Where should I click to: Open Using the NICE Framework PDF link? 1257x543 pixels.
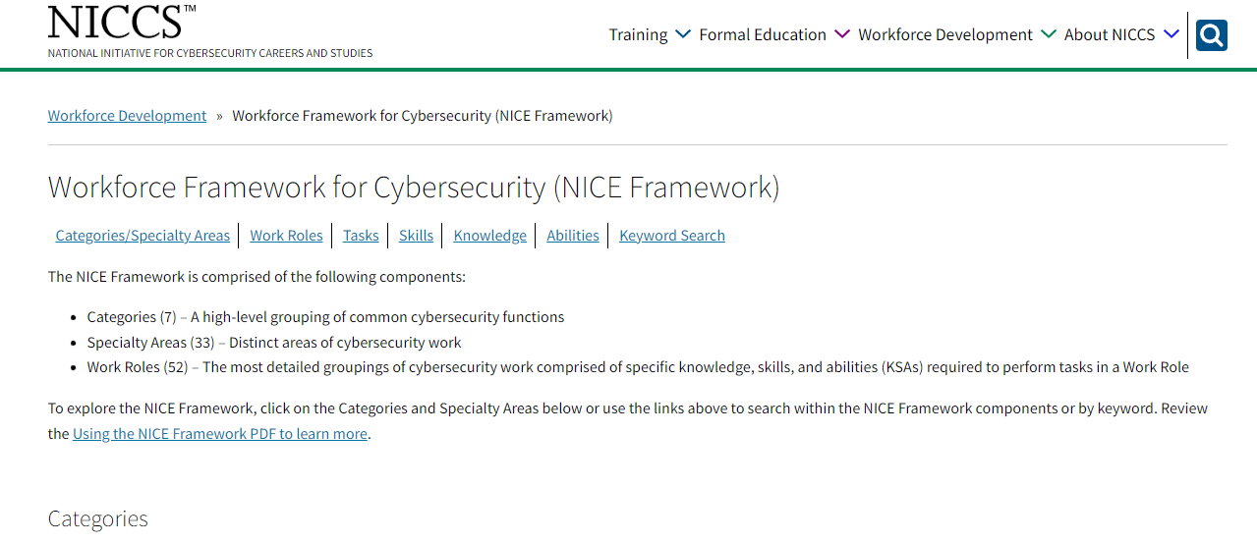tap(220, 434)
